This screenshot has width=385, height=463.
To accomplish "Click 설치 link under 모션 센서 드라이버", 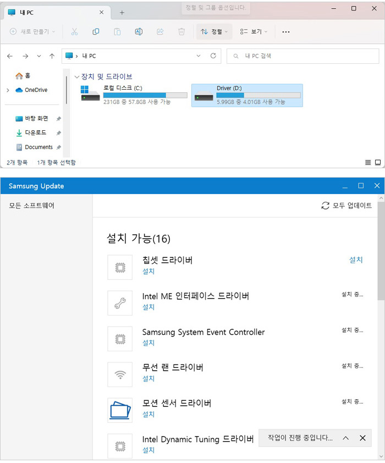I will [148, 414].
